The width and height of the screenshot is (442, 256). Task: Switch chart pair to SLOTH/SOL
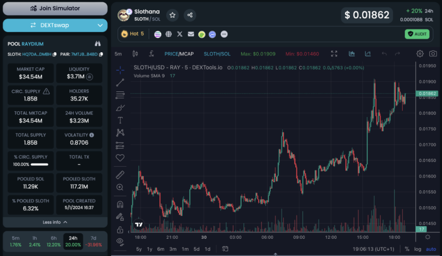tap(217, 54)
